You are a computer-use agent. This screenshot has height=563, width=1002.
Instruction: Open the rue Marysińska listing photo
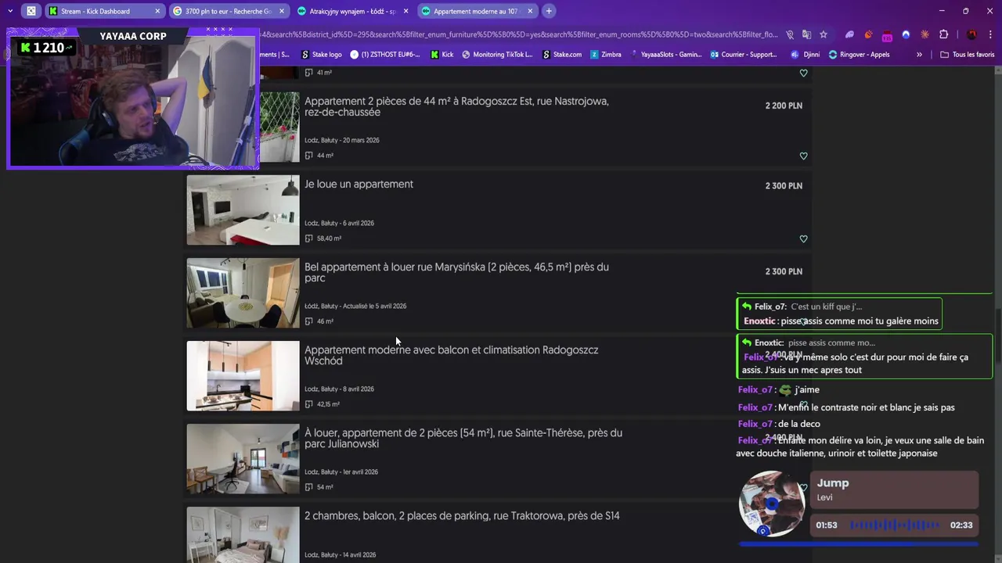pyautogui.click(x=243, y=292)
